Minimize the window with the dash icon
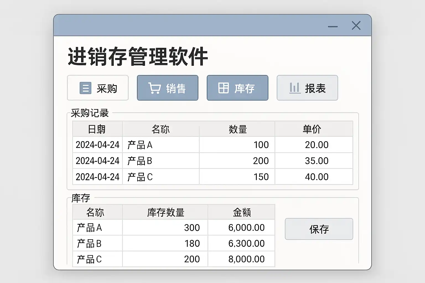Screen dimensions: 425x283 tap(333, 27)
